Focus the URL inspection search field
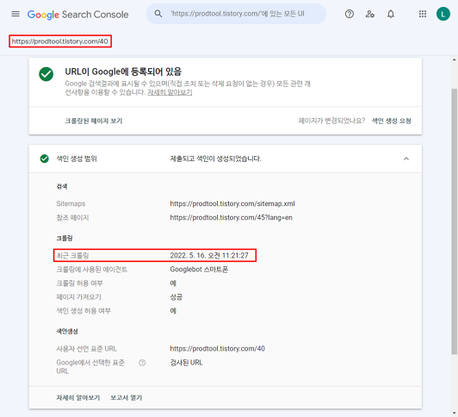 (x=236, y=14)
